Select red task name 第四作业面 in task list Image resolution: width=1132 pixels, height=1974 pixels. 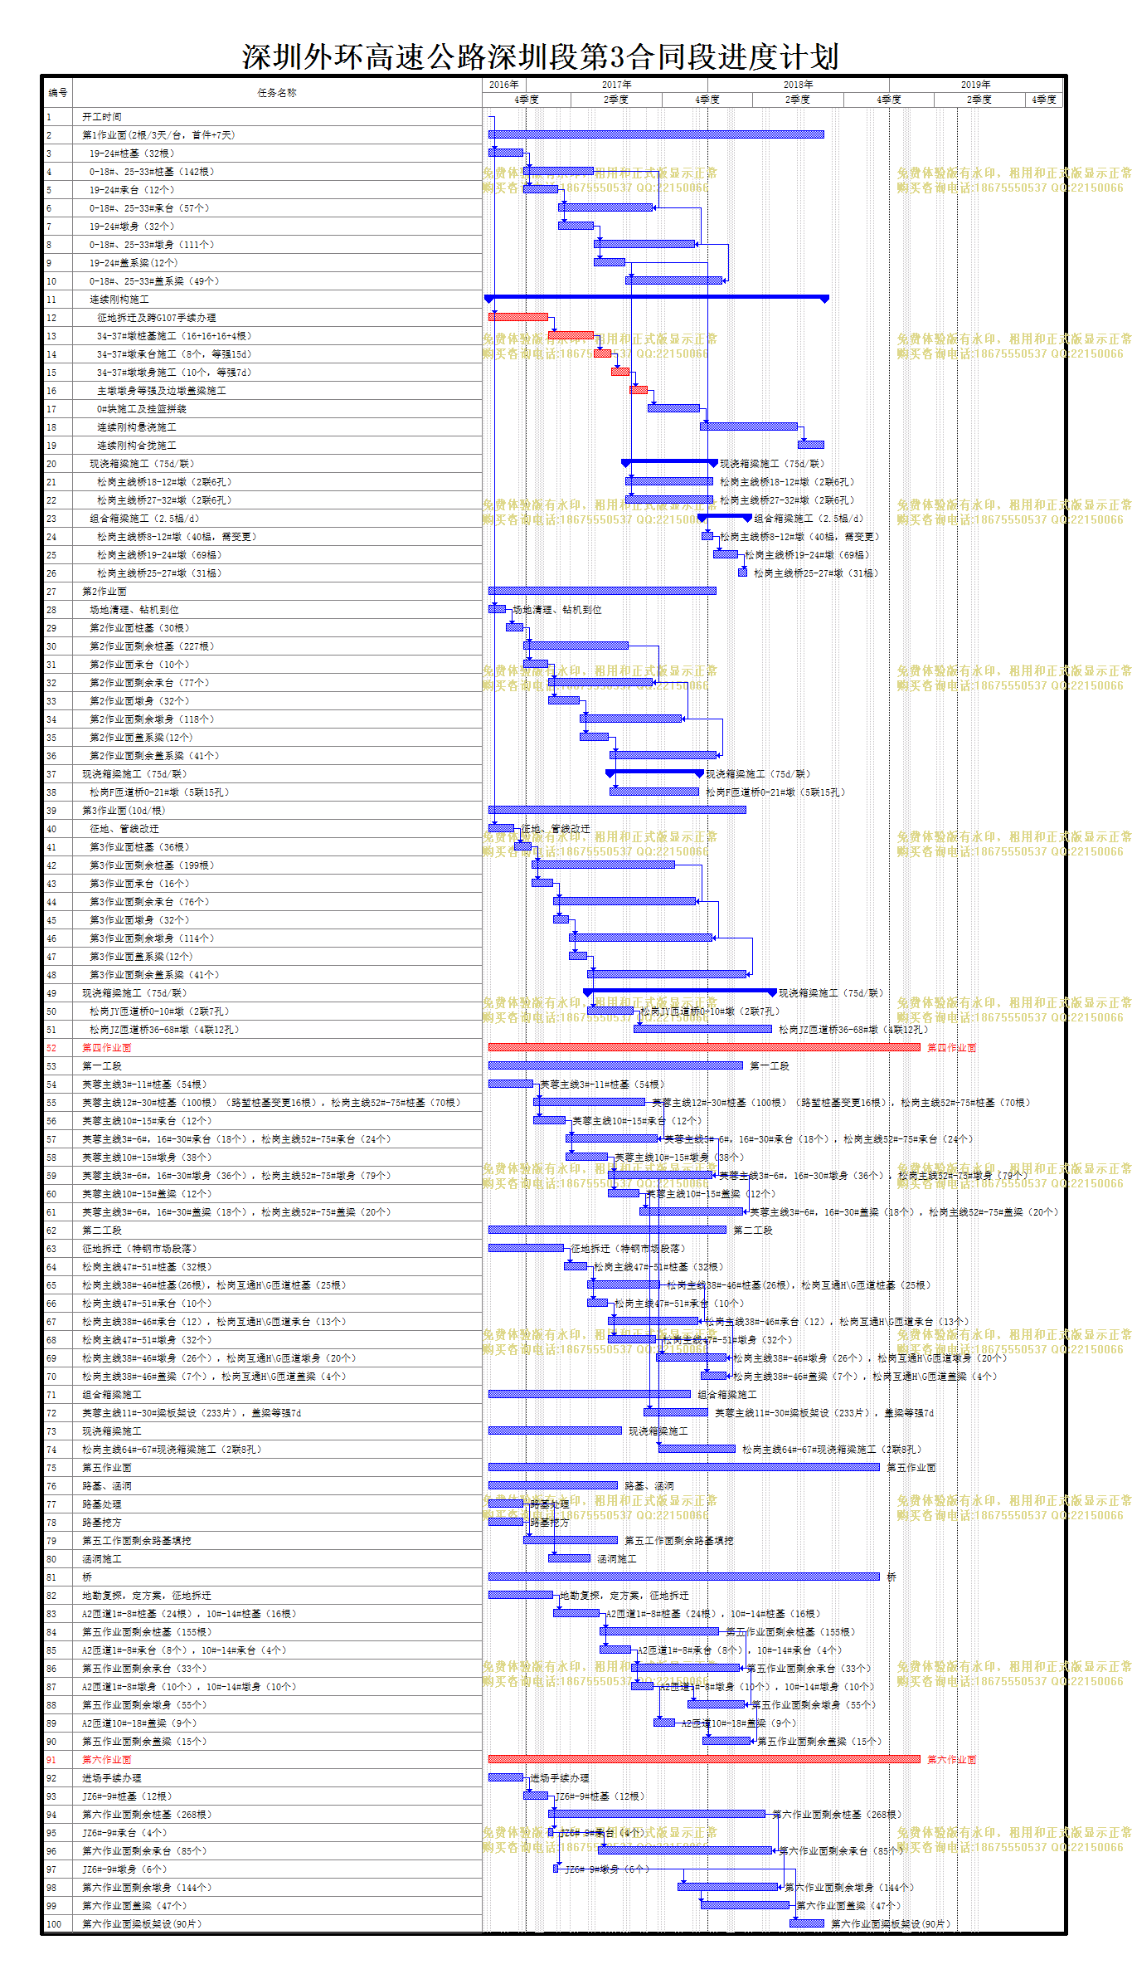click(x=107, y=1048)
